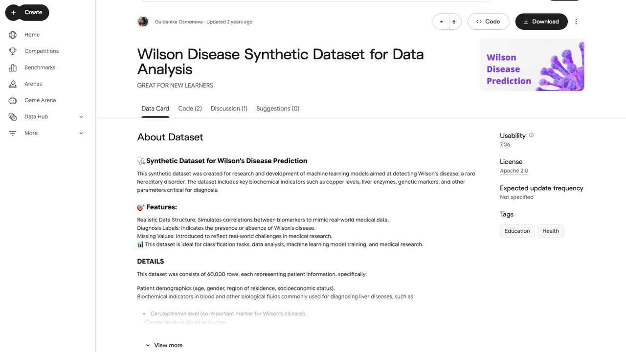Viewport: 626px width, 352px height.
Task: Open the Arenas sidebar icon
Action: [13, 84]
